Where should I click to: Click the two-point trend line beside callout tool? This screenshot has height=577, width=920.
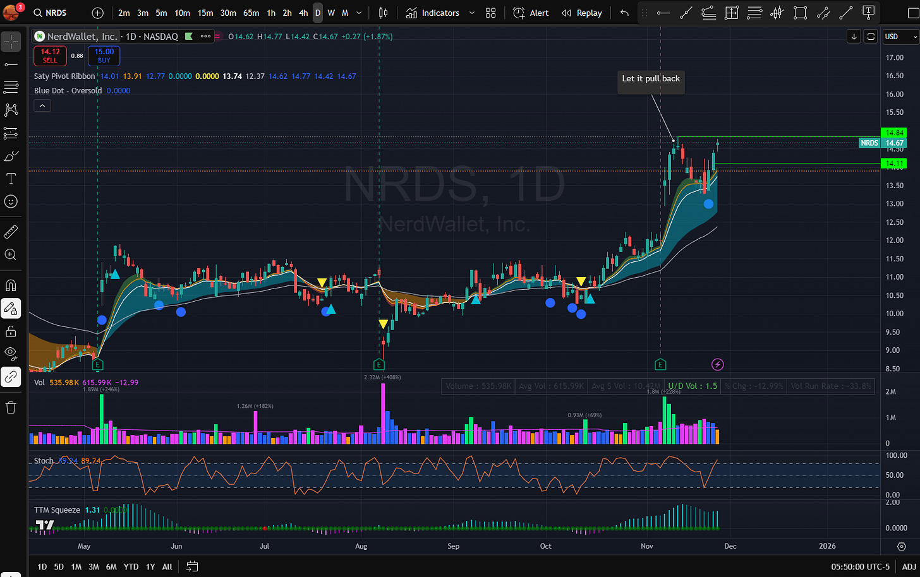(x=846, y=13)
